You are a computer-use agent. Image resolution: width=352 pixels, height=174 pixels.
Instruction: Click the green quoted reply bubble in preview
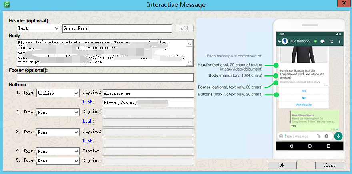point(315,120)
